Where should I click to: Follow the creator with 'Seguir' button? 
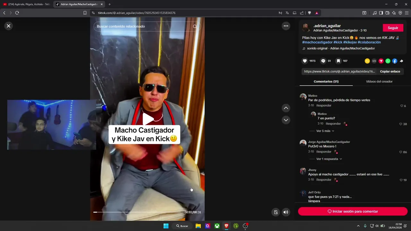[393, 28]
